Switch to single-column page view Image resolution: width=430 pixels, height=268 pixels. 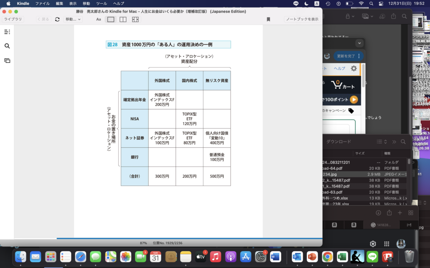[111, 19]
